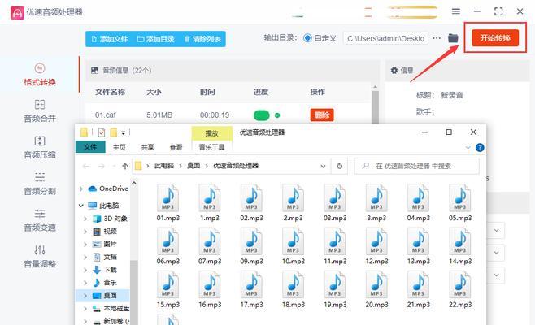Click the three-dot browse button by output path

[x=437, y=38]
